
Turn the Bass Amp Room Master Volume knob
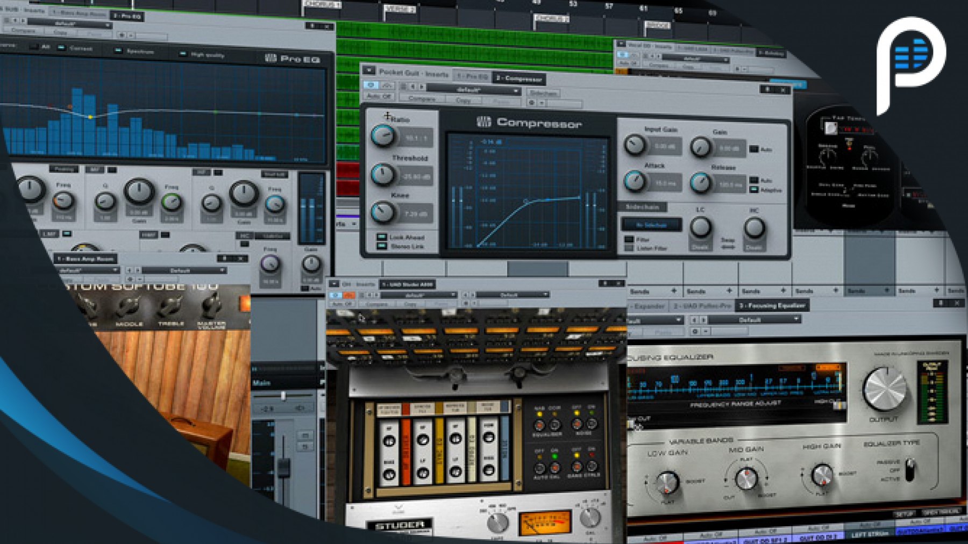tap(211, 306)
